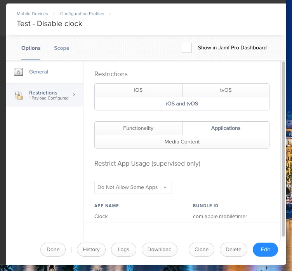This screenshot has width=292, height=271.
Task: Open the Do Not Allow Some Apps dropdown
Action: point(133,187)
